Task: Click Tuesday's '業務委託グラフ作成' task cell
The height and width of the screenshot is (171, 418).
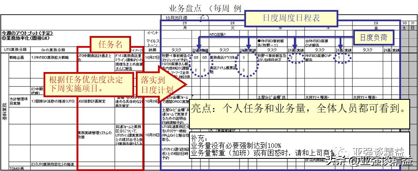Action: (223, 57)
